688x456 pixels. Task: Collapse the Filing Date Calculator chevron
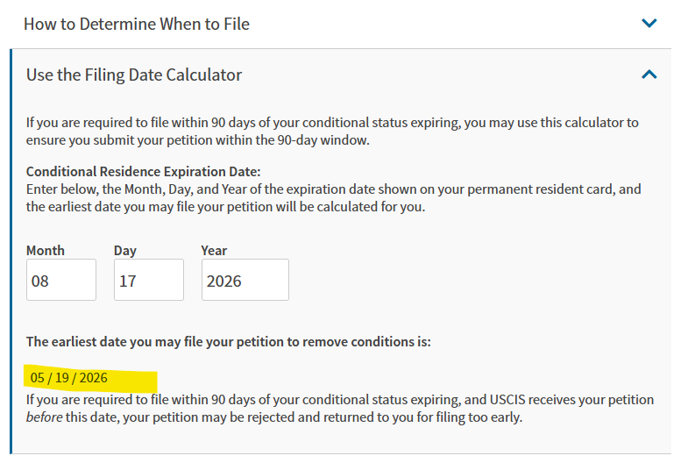tap(649, 75)
